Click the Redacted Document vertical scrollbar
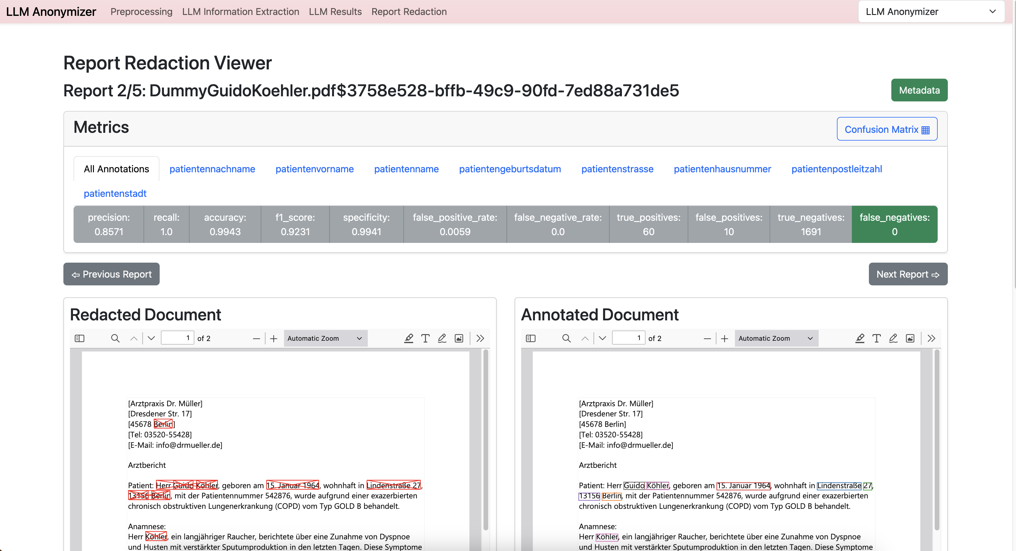This screenshot has width=1016, height=551. [486, 438]
